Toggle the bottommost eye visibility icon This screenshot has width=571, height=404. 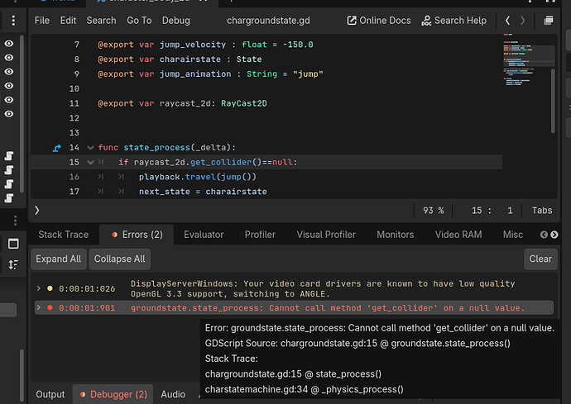(x=9, y=114)
